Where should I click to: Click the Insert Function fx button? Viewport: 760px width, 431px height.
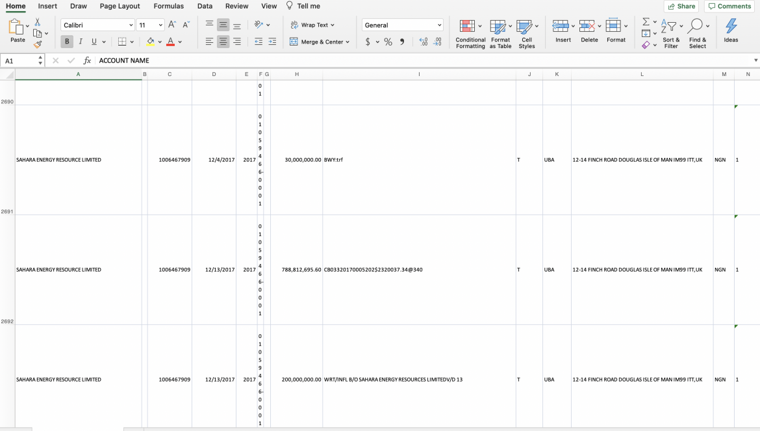pyautogui.click(x=87, y=60)
